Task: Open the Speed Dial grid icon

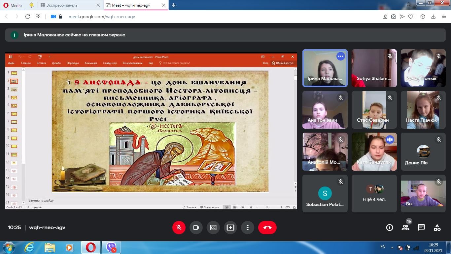Action: tap(38, 17)
